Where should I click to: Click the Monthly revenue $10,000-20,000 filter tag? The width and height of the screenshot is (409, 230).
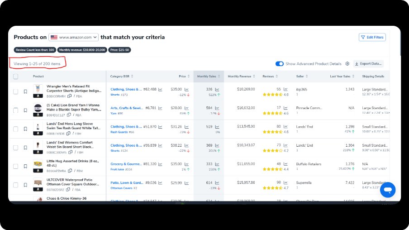point(82,50)
